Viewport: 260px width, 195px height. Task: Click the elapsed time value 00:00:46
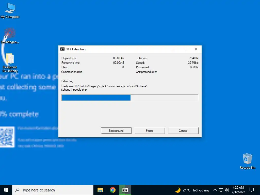pos(119,58)
